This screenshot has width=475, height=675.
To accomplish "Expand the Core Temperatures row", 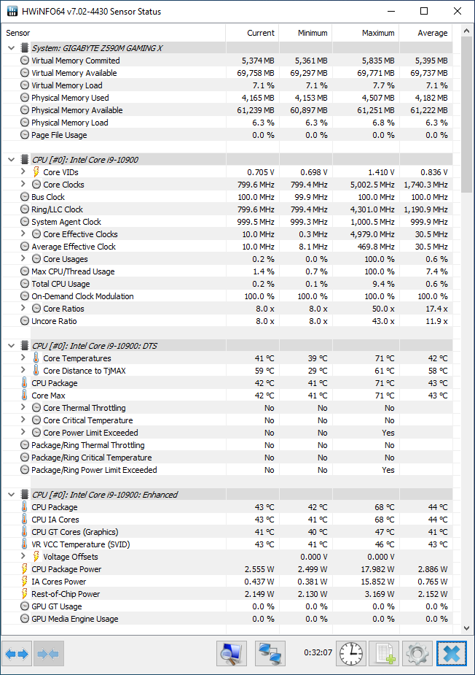I will click(23, 358).
